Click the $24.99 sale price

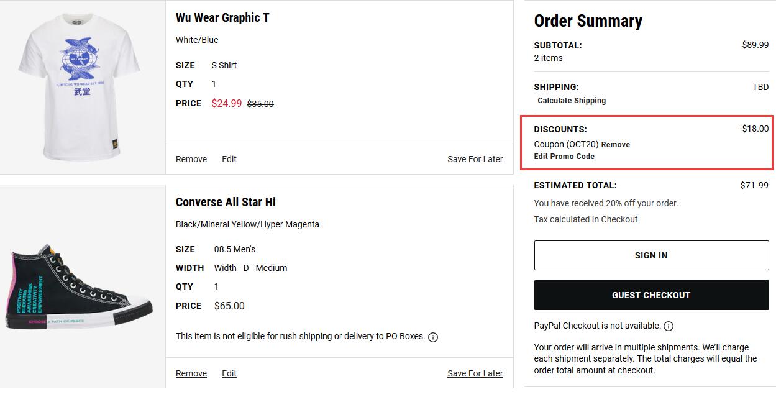coord(226,103)
